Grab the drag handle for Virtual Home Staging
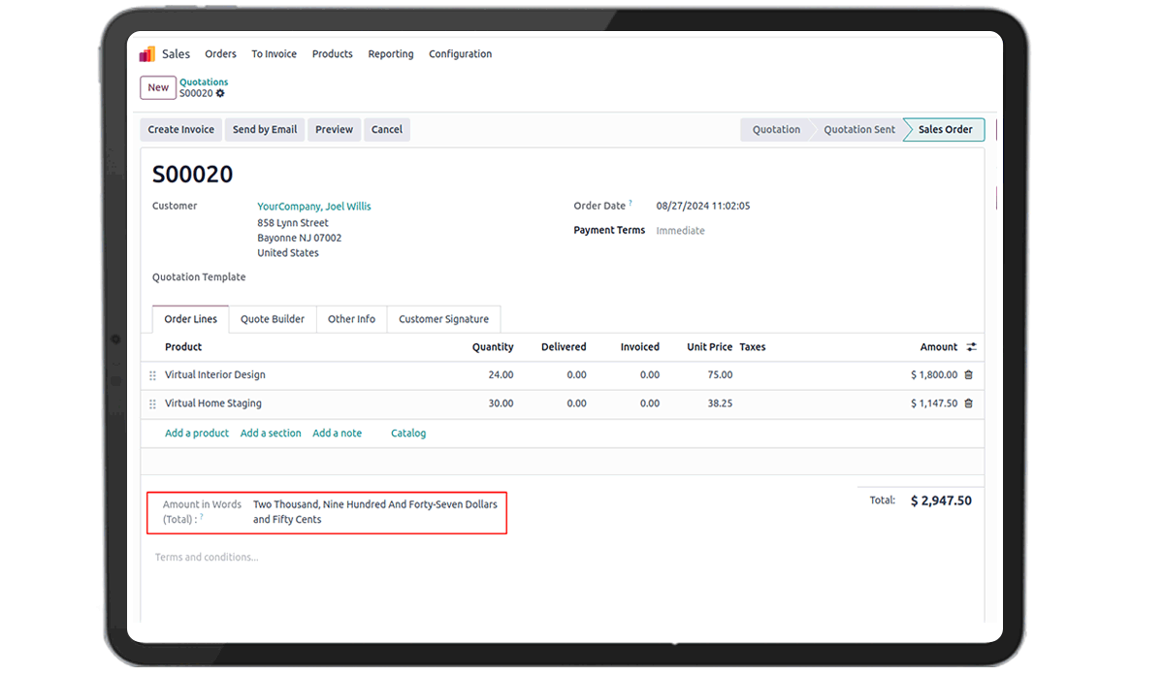The height and width of the screenshot is (676, 1164). (152, 403)
